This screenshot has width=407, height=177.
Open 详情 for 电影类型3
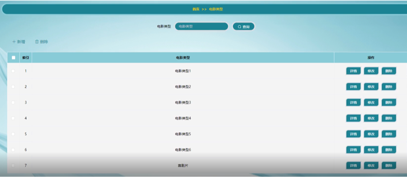coord(353,103)
